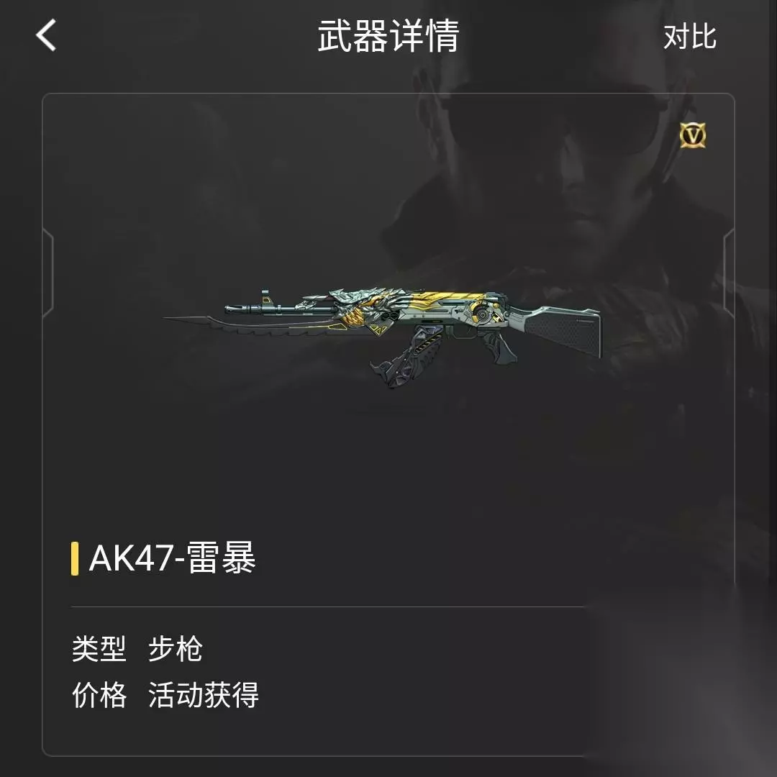Click the right edge bracket of weapon card
The image size is (777, 777).
click(728, 273)
